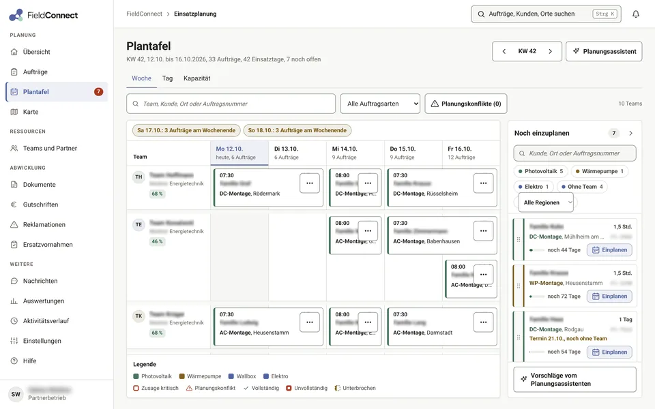
Task: Open Einstellungen in sidebar
Action: (x=57, y=341)
